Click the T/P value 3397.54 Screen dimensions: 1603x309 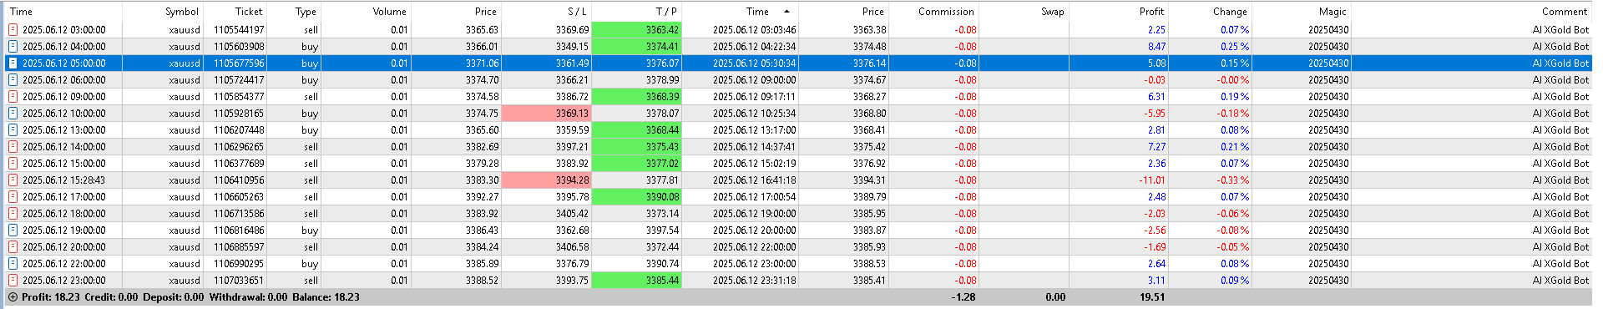pyautogui.click(x=662, y=230)
